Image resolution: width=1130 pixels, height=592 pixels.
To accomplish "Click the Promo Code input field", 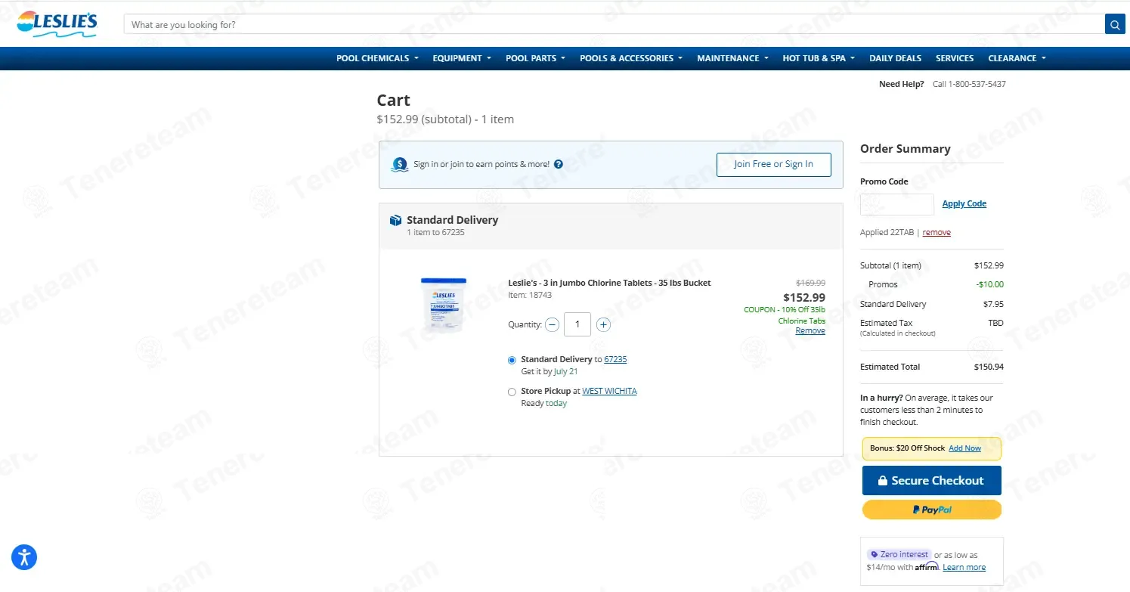I will tap(897, 204).
